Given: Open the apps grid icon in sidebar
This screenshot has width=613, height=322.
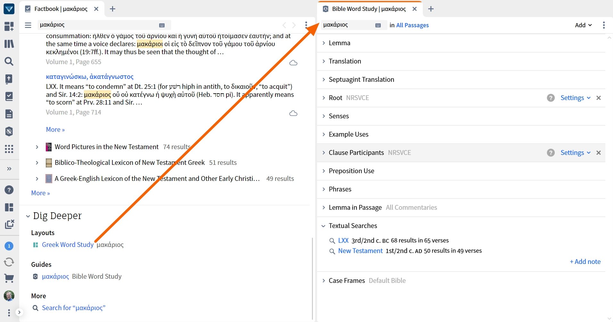Looking at the screenshot, I should pos(9,149).
